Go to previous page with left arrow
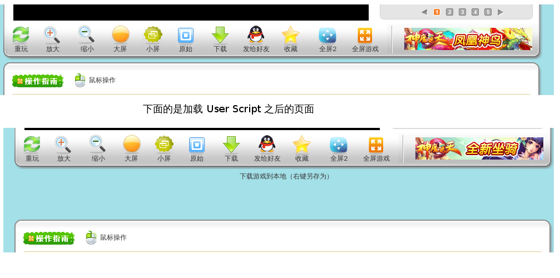 tap(424, 12)
